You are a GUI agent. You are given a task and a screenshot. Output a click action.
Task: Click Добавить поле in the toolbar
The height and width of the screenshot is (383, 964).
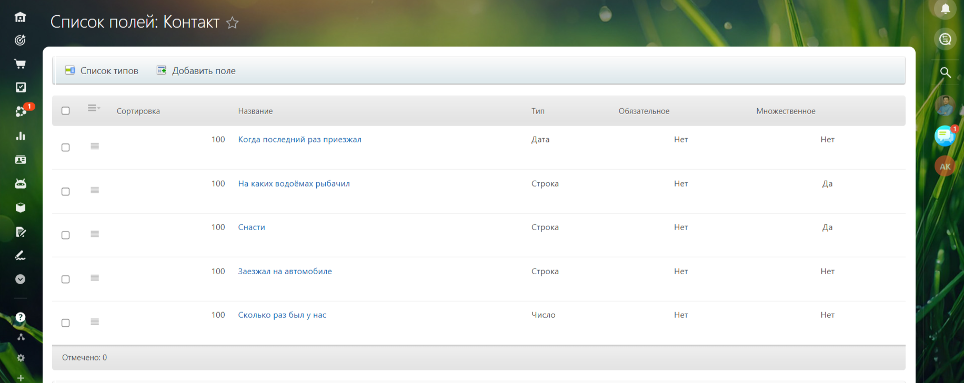pos(197,71)
